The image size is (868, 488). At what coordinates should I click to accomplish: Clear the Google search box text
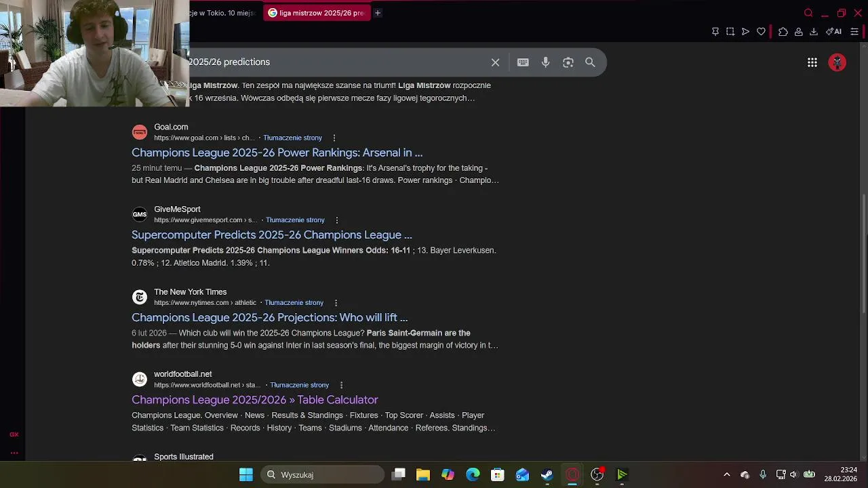(x=496, y=62)
